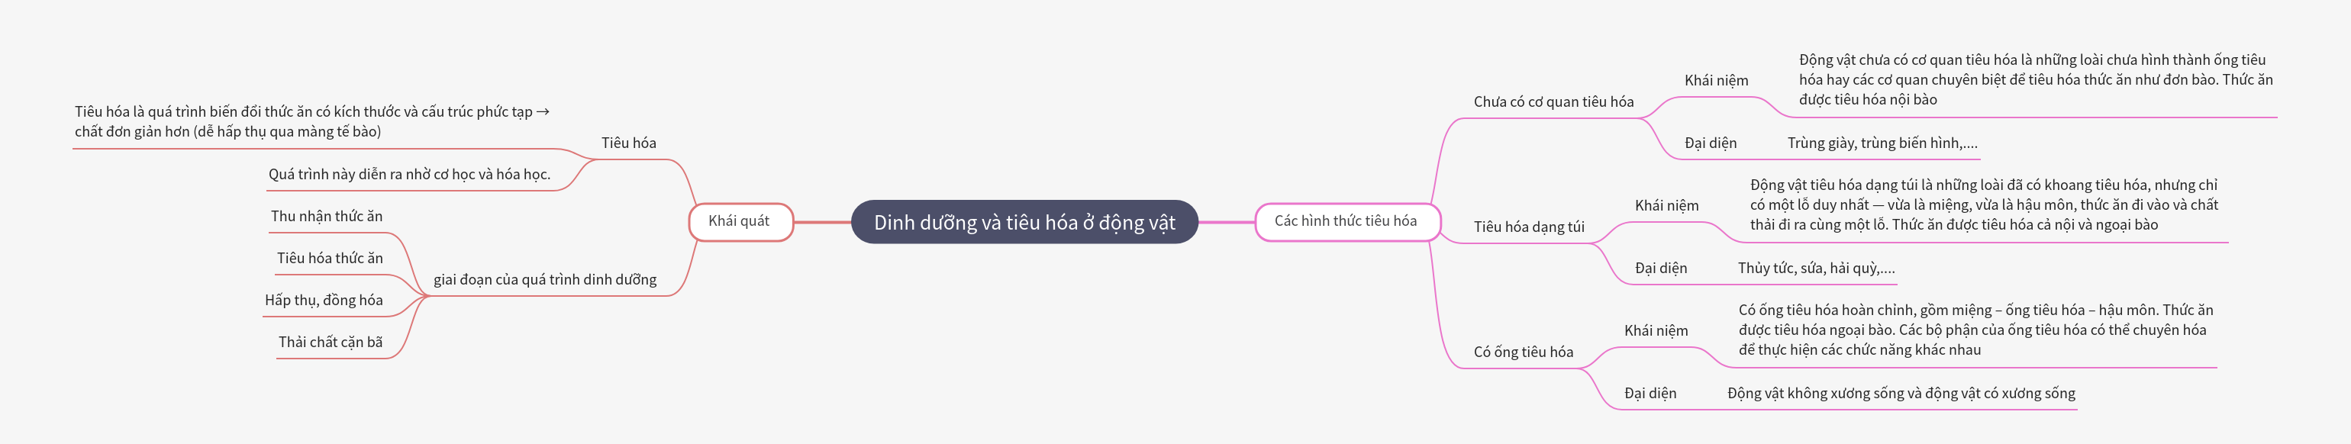Click 'Quá trình này diễn ra nhờ cơ học và hóa học' text
The width and height of the screenshot is (2351, 444).
409,175
